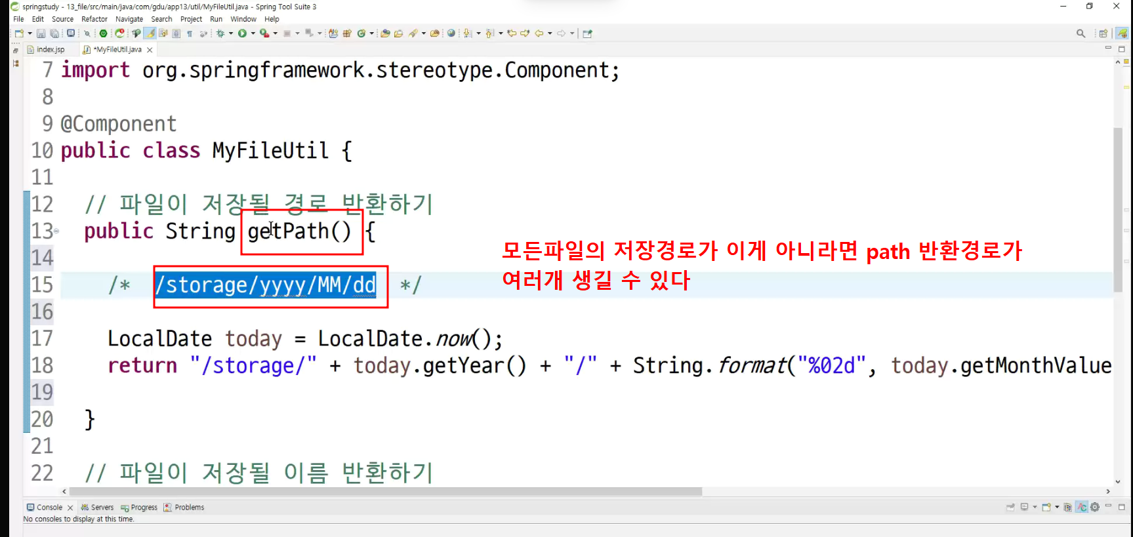
Task: Click the Next Annotation icon
Action: coord(467,33)
